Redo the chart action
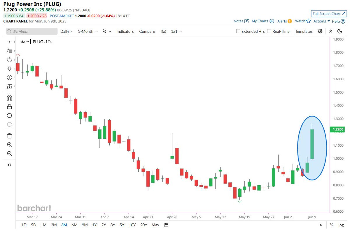350x231 pixels. pyautogui.click(x=9, y=124)
